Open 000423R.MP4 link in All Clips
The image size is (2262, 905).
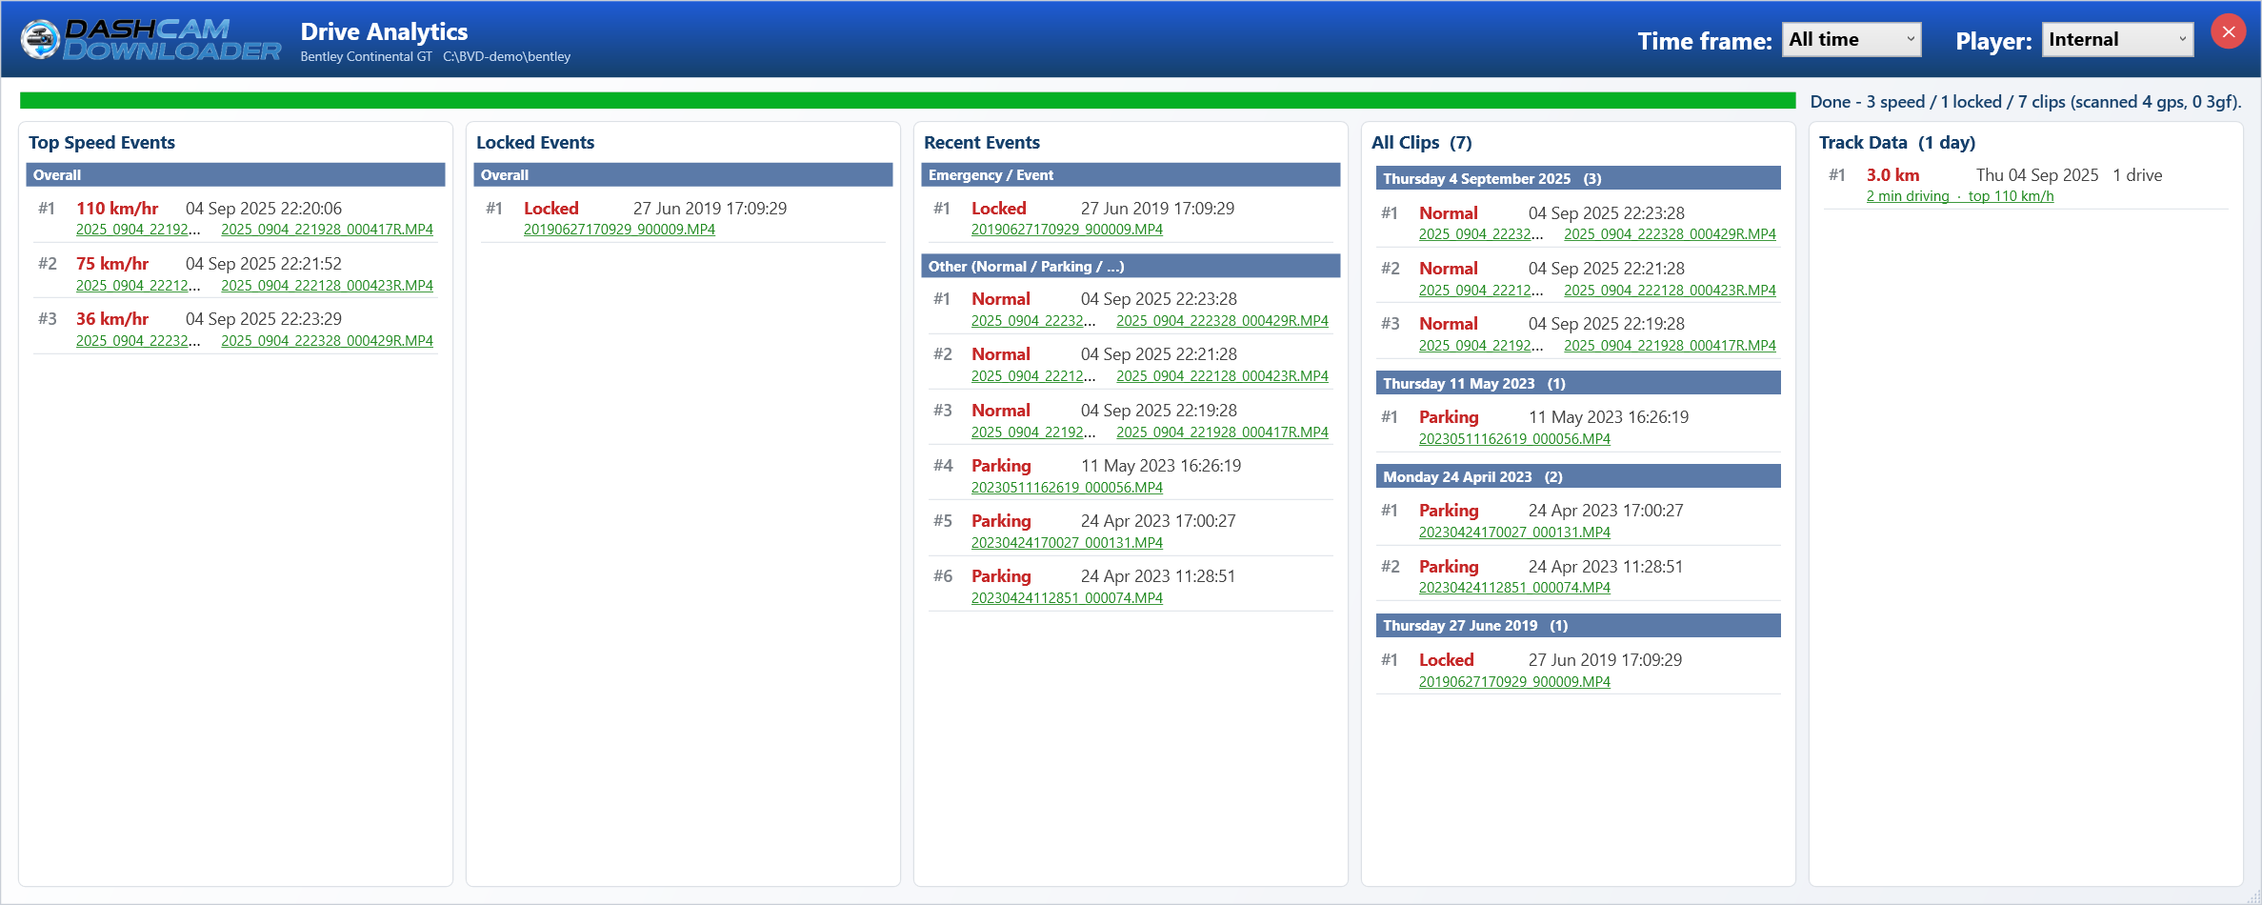1670,291
